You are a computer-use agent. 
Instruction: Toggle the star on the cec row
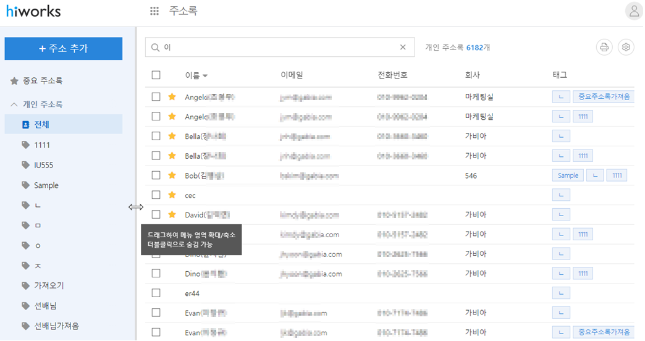click(172, 195)
